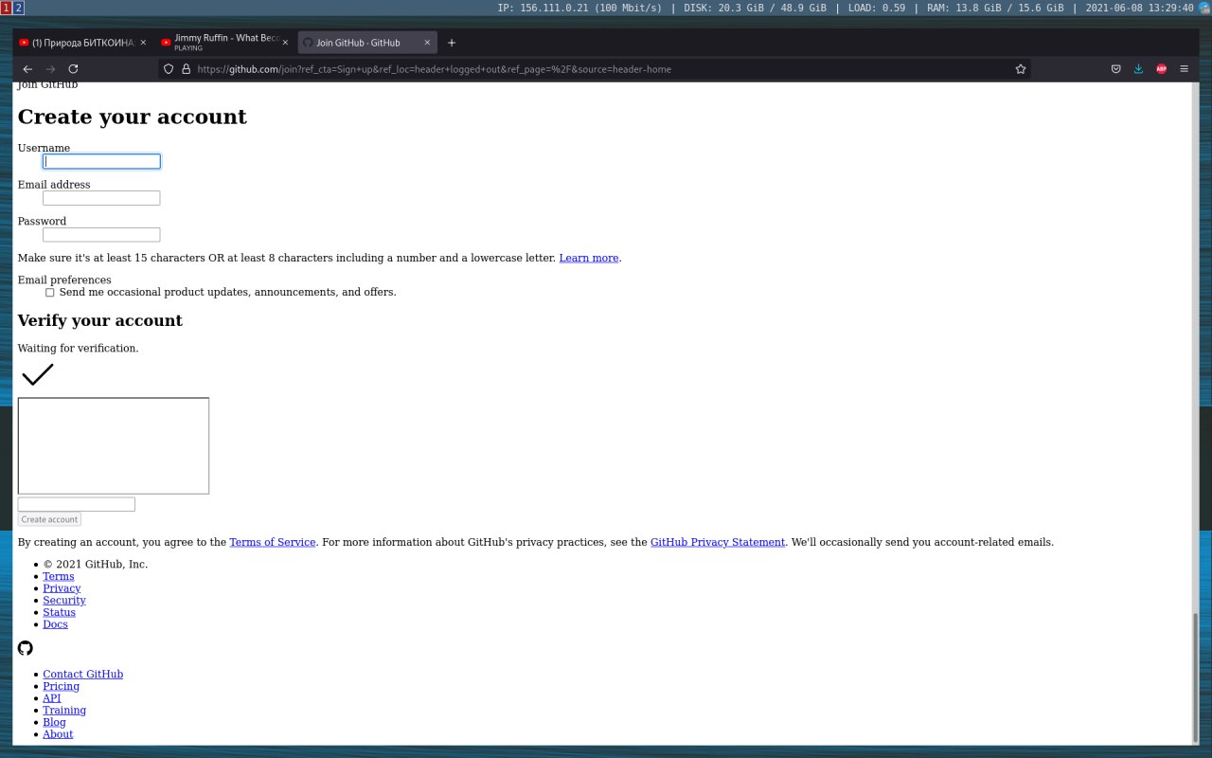The width and height of the screenshot is (1212, 758).
Task: Close the Join GitHub tab
Action: coord(427,43)
